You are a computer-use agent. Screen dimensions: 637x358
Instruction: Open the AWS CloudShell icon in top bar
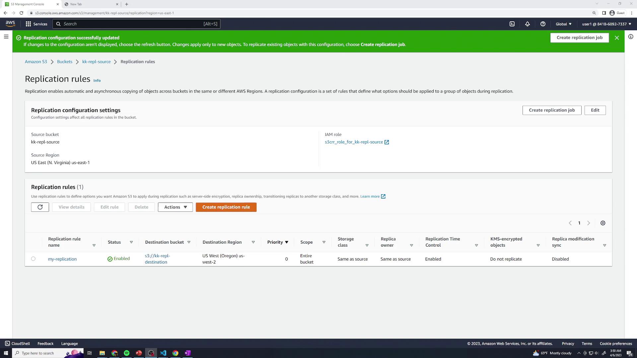pos(512,24)
